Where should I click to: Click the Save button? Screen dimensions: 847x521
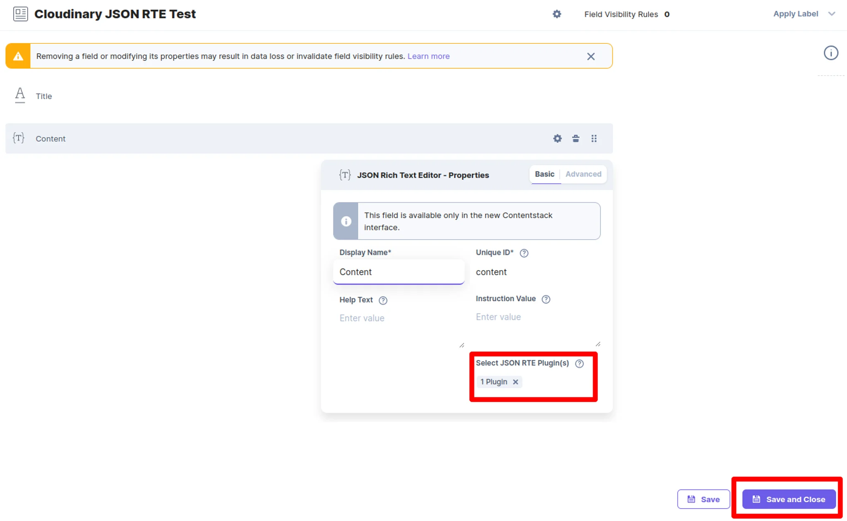point(703,499)
